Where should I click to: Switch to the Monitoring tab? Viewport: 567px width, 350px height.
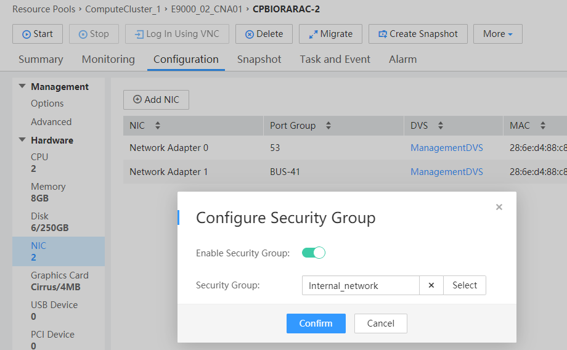coord(108,59)
